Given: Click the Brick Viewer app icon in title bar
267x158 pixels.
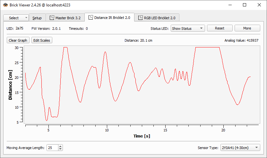Looking at the screenshot, I should [5, 5].
